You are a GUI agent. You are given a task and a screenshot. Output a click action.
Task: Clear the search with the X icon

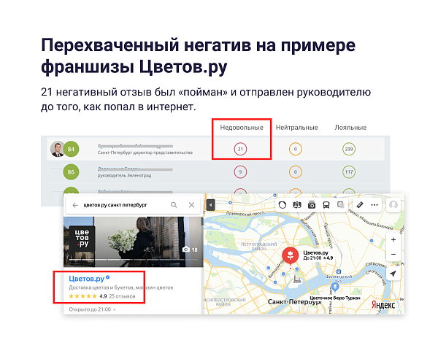point(191,205)
